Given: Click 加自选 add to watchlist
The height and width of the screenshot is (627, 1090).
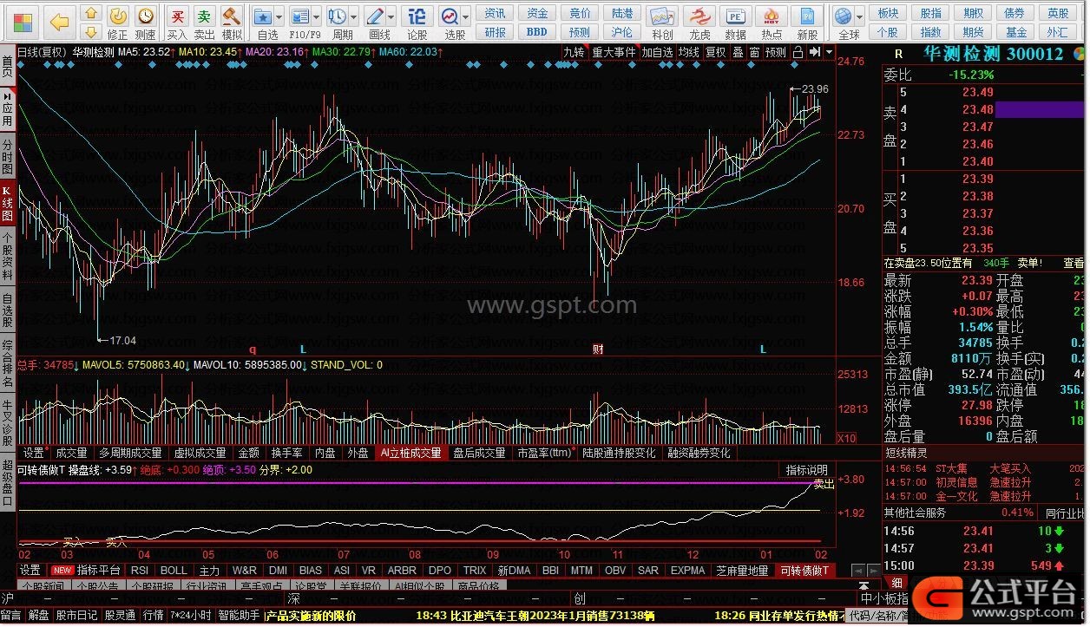Looking at the screenshot, I should point(657,52).
